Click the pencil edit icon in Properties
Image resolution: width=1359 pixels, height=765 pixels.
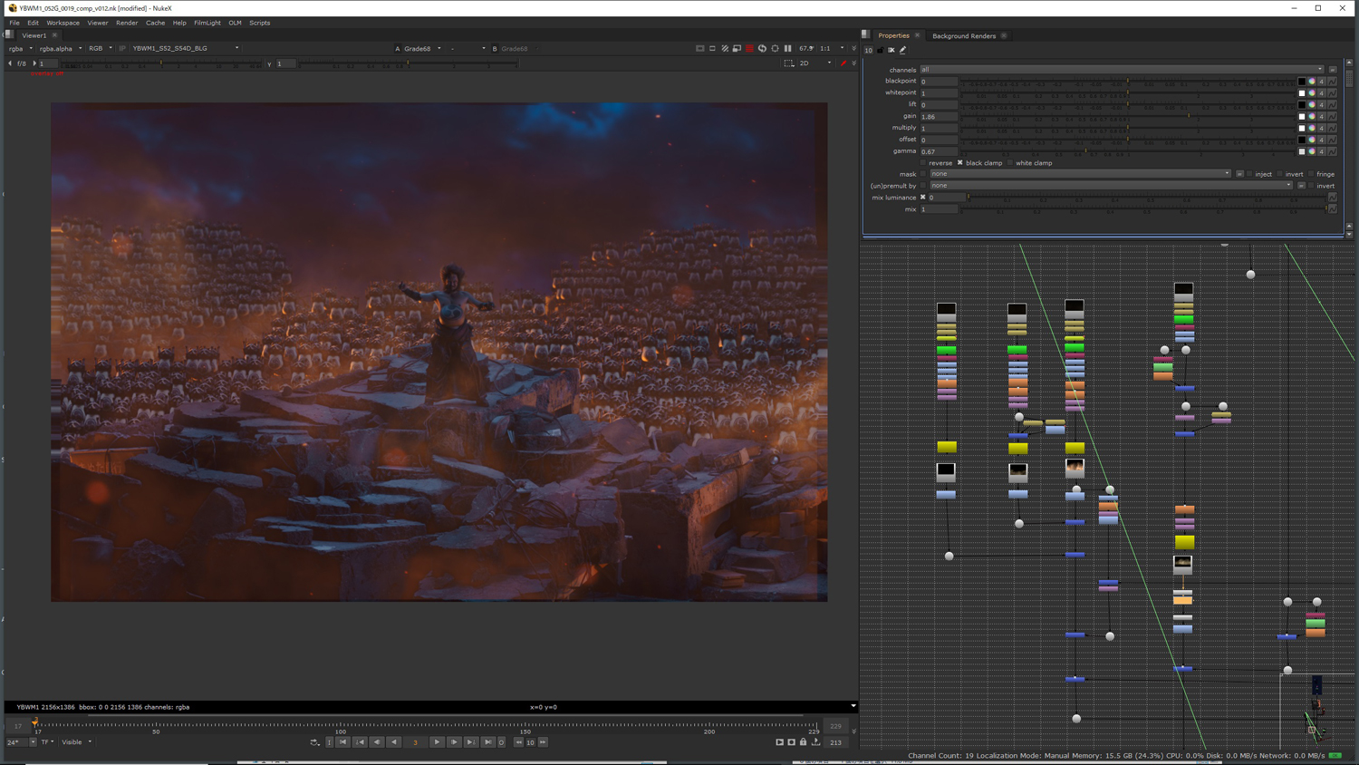coord(903,50)
